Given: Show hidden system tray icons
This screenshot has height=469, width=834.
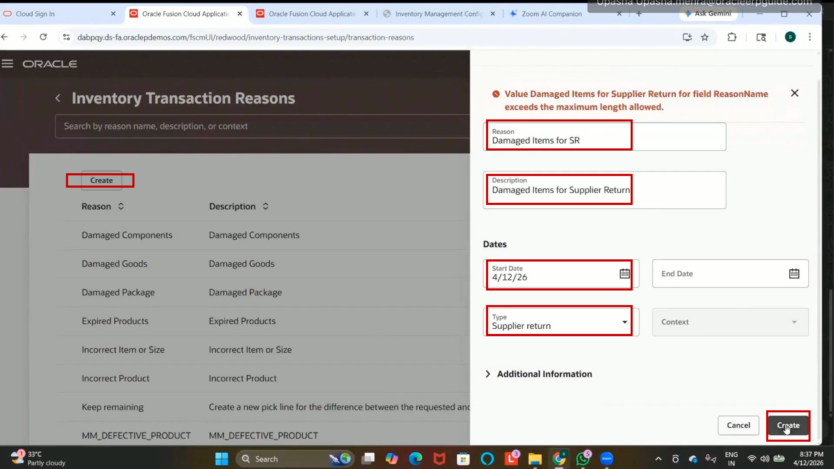Looking at the screenshot, I should point(658,459).
